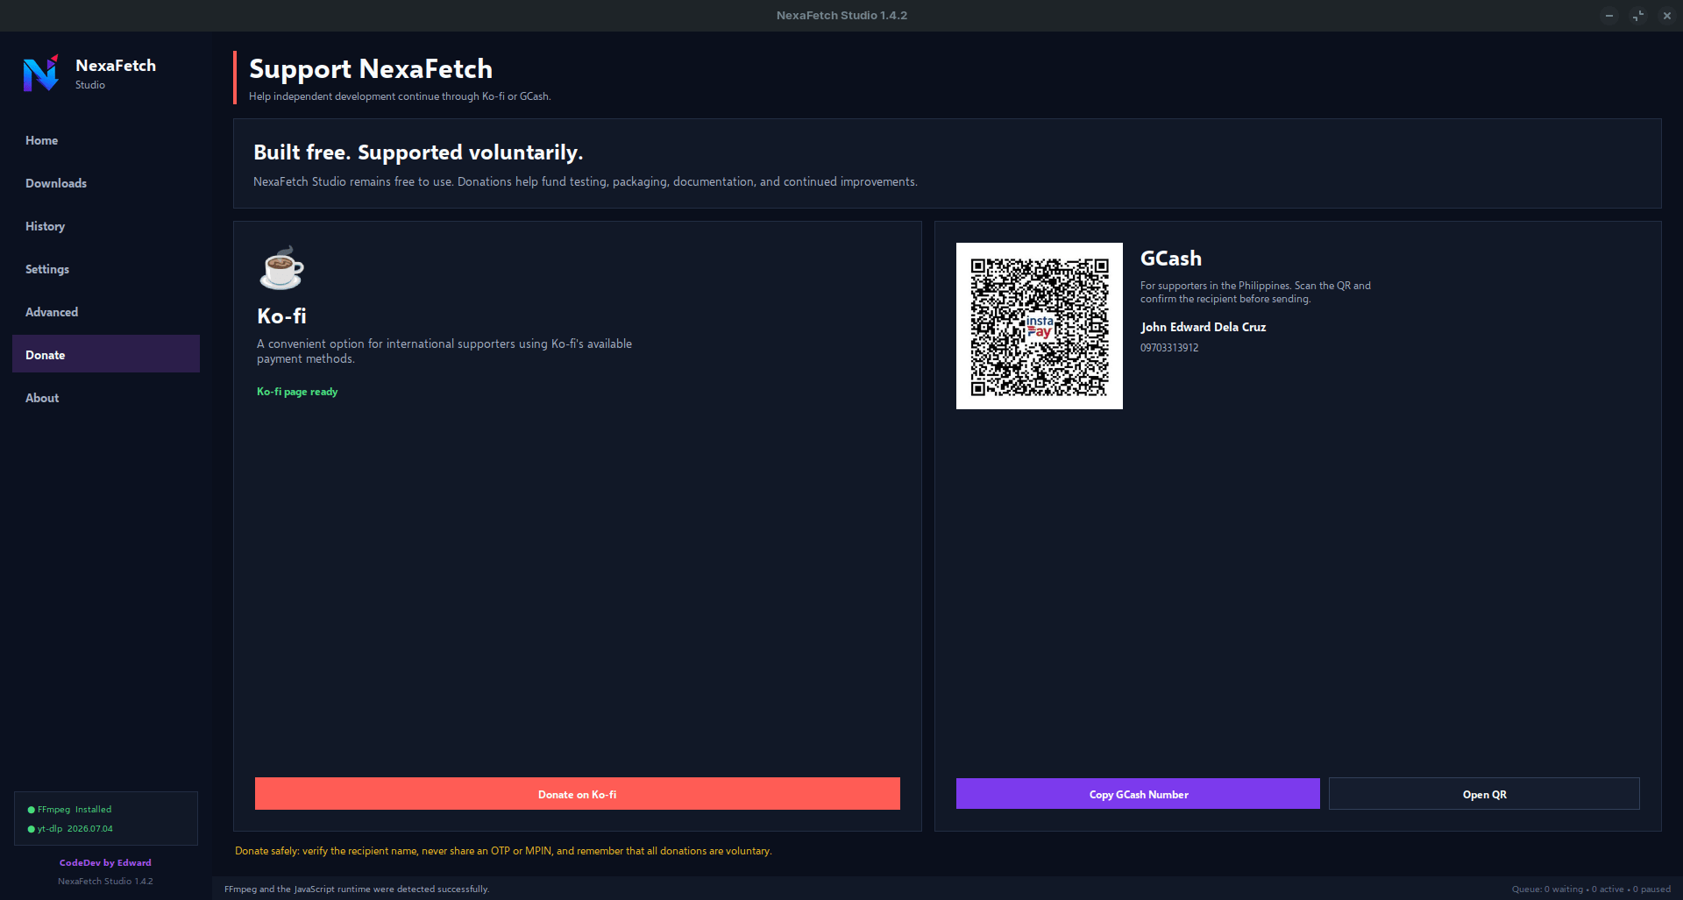
Task: Click the green FFmpeg status dot
Action: 32,810
